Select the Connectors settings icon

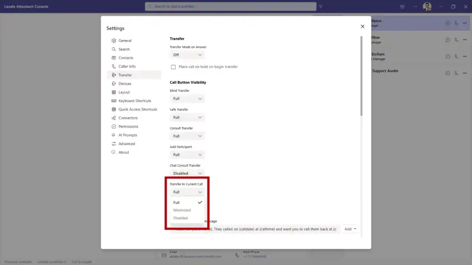pos(114,118)
